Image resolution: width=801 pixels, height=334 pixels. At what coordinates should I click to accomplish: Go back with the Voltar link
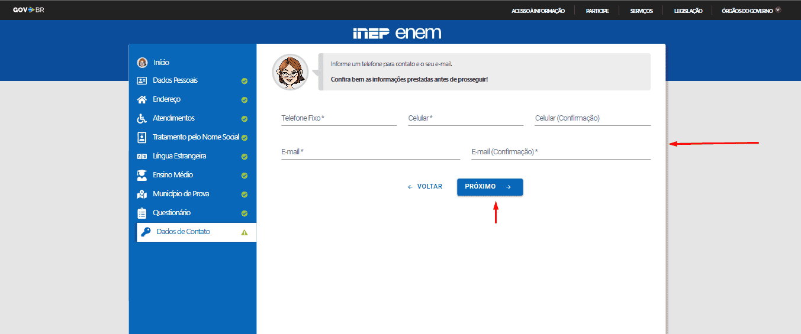pyautogui.click(x=425, y=186)
